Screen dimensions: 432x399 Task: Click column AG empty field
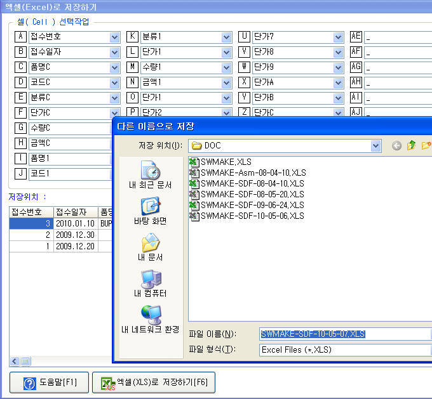398,67
